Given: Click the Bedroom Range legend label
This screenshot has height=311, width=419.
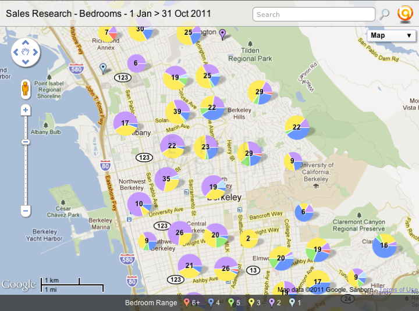Looking at the screenshot, I should [151, 303].
